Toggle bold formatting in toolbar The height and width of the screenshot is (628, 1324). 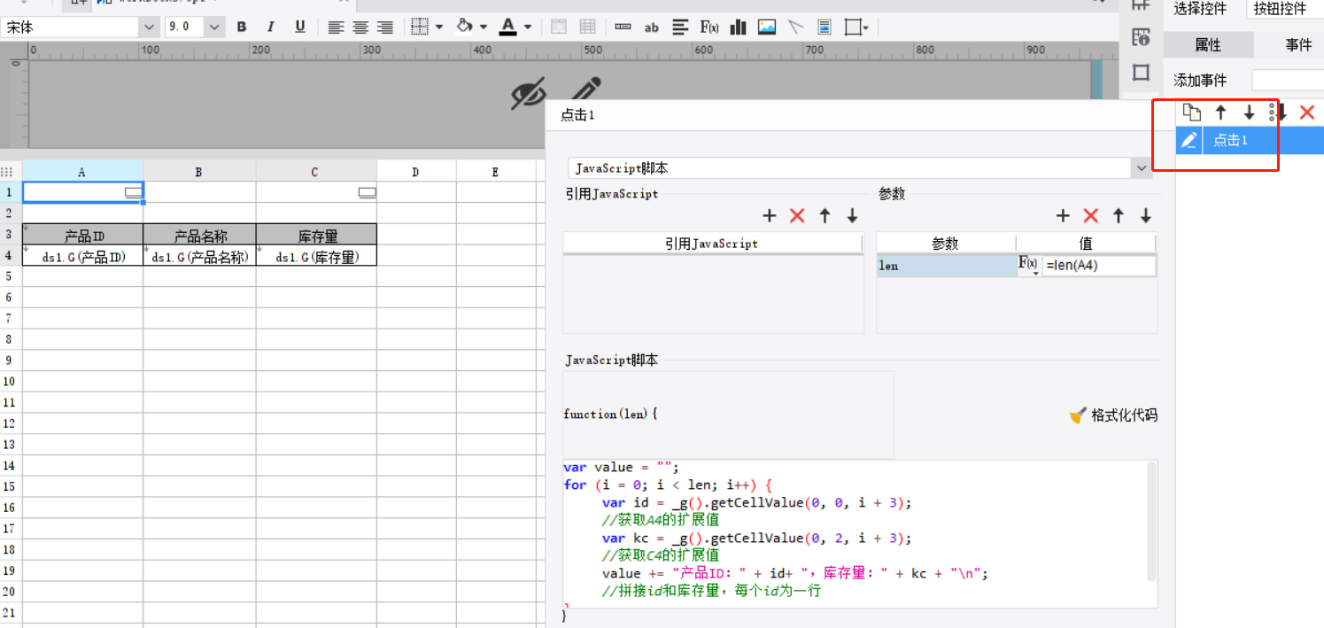click(x=242, y=27)
